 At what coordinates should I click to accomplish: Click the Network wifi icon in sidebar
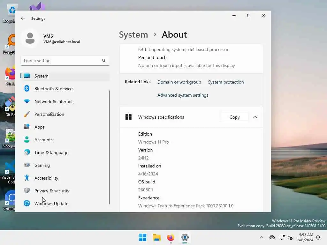27,101
